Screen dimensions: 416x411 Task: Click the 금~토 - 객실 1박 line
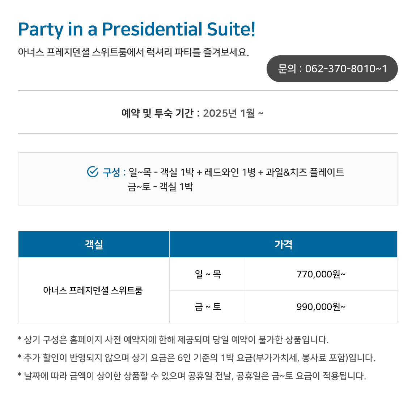pyautogui.click(x=161, y=187)
